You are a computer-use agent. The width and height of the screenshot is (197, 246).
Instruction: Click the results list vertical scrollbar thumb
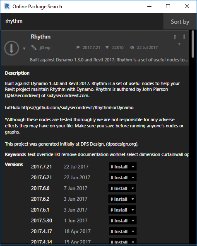pyautogui.click(x=193, y=44)
